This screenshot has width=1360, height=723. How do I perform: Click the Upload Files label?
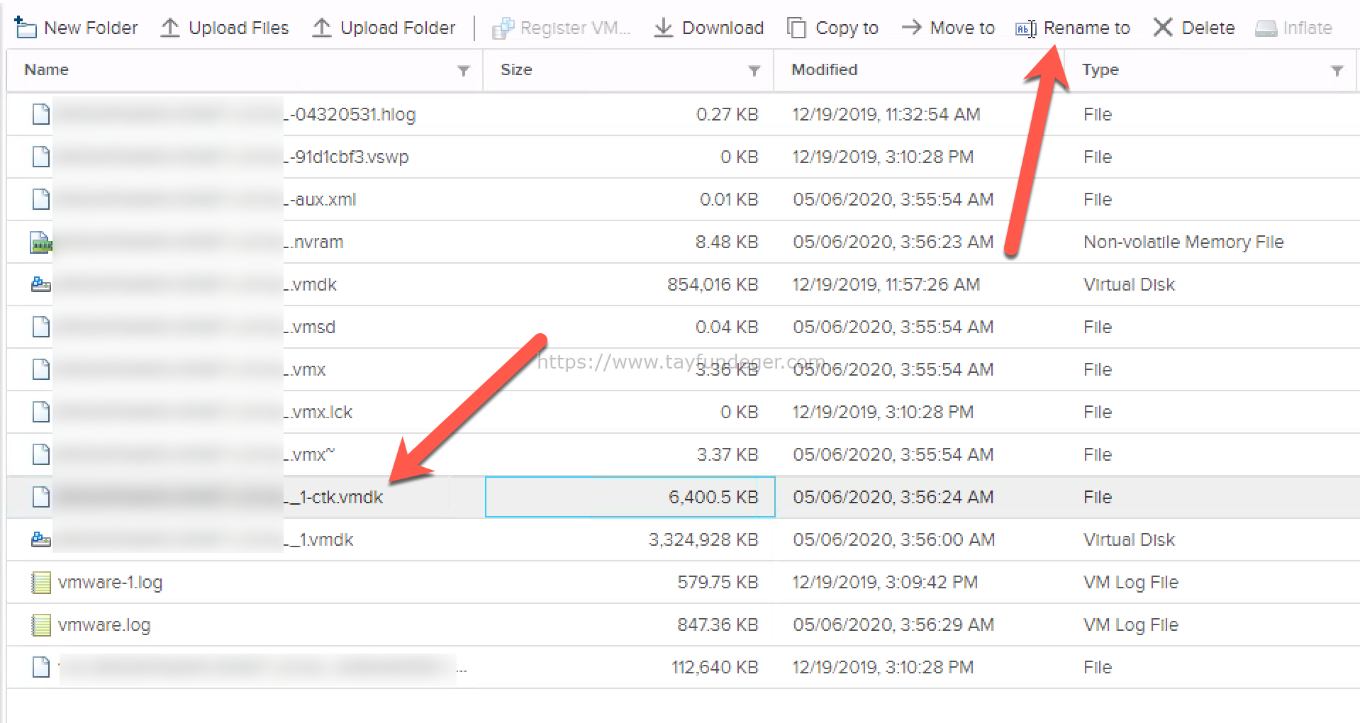click(x=239, y=28)
